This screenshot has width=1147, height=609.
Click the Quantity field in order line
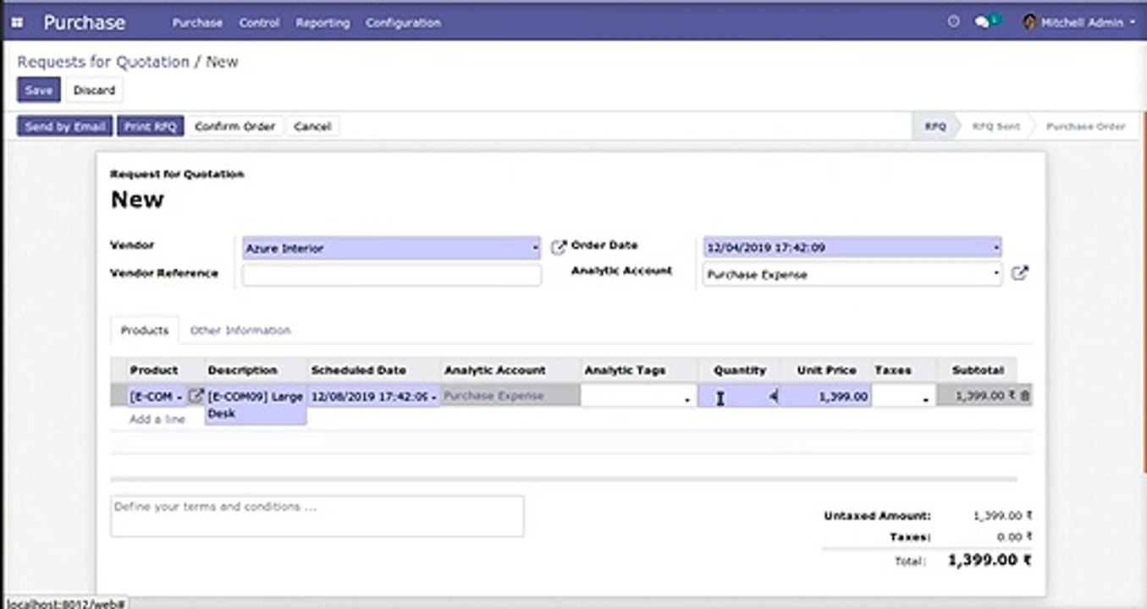pos(738,396)
